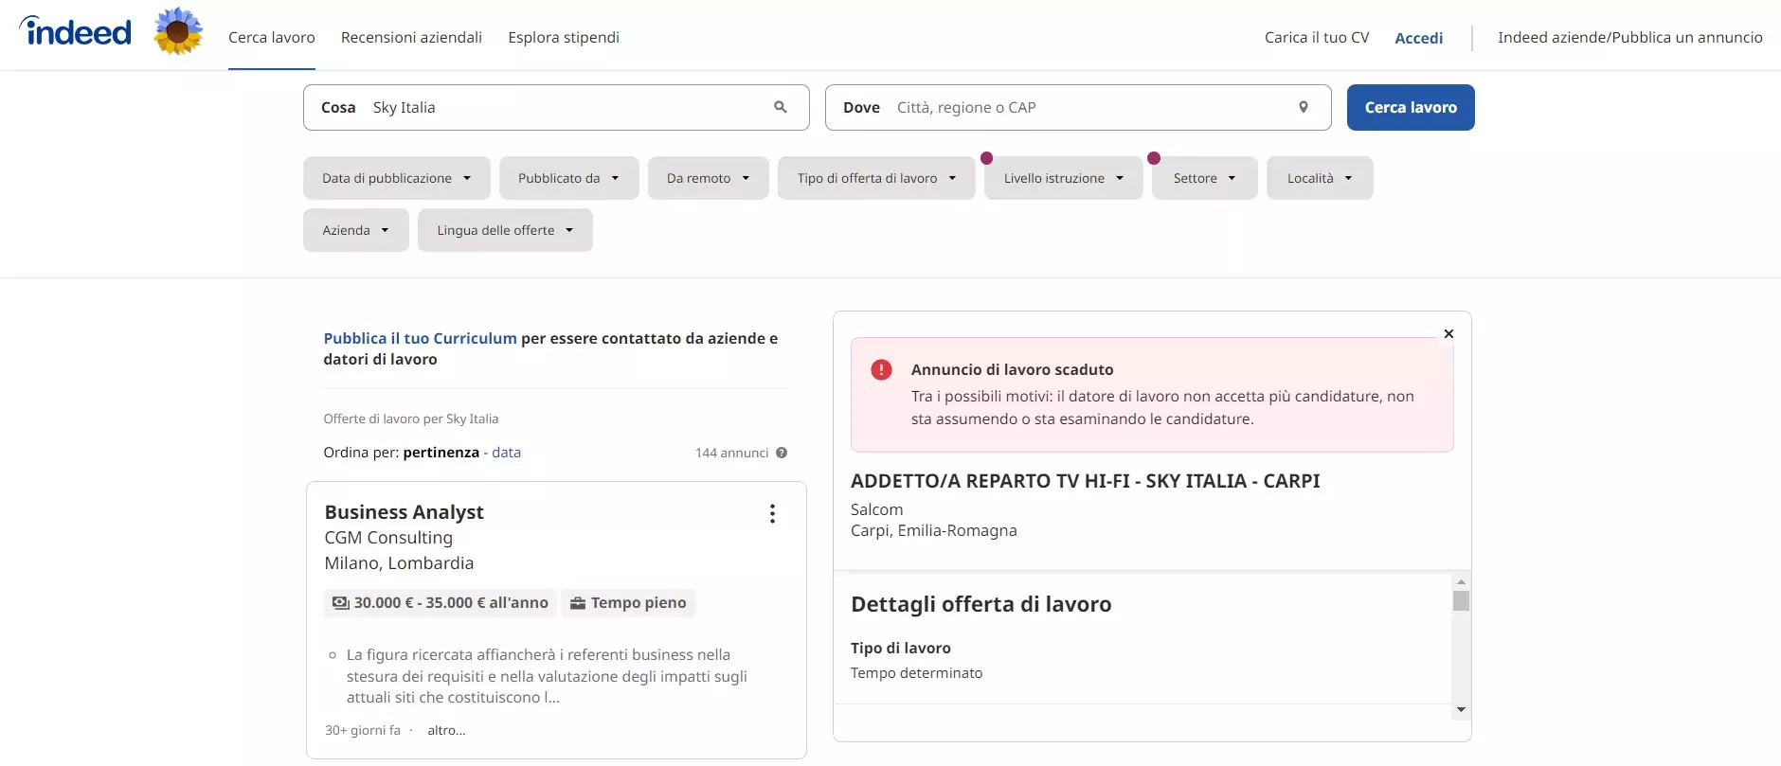Click the Accedi link
The width and height of the screenshot is (1781, 766).
pyautogui.click(x=1419, y=38)
